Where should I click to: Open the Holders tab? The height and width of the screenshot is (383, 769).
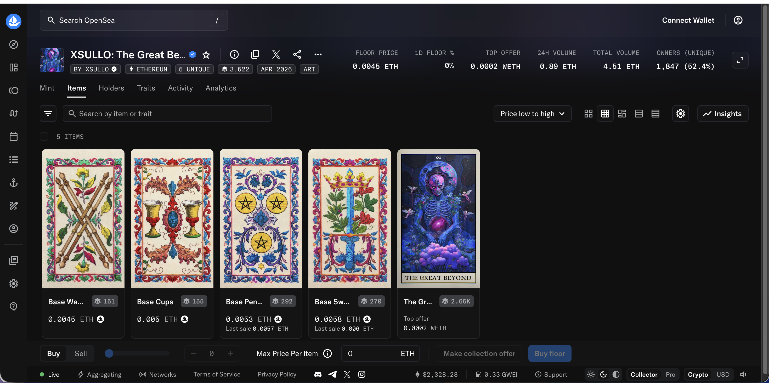111,88
